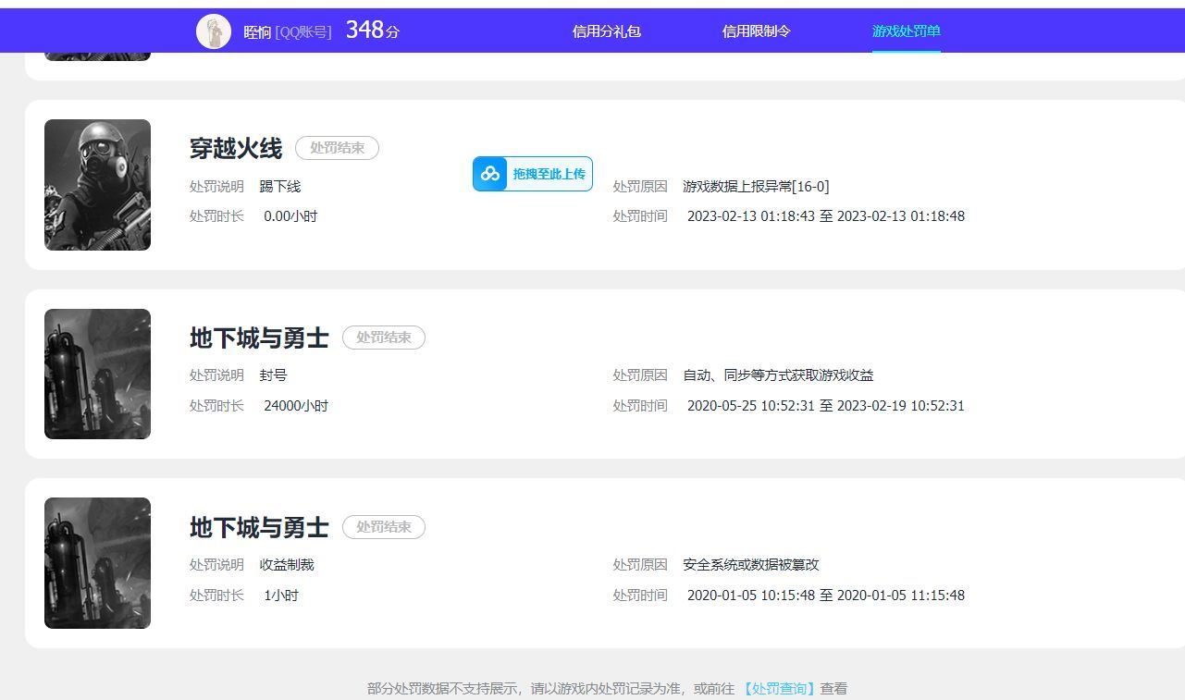Click the game title of the 1小时 penalty record

259,527
